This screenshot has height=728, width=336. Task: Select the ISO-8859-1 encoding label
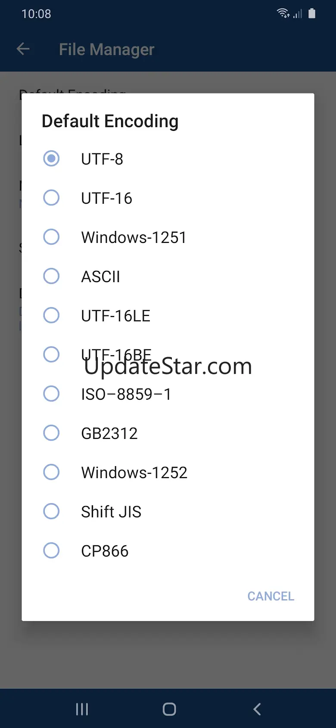tap(126, 394)
